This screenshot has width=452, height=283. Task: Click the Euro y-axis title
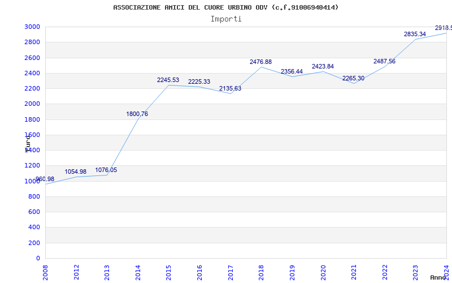click(28, 143)
